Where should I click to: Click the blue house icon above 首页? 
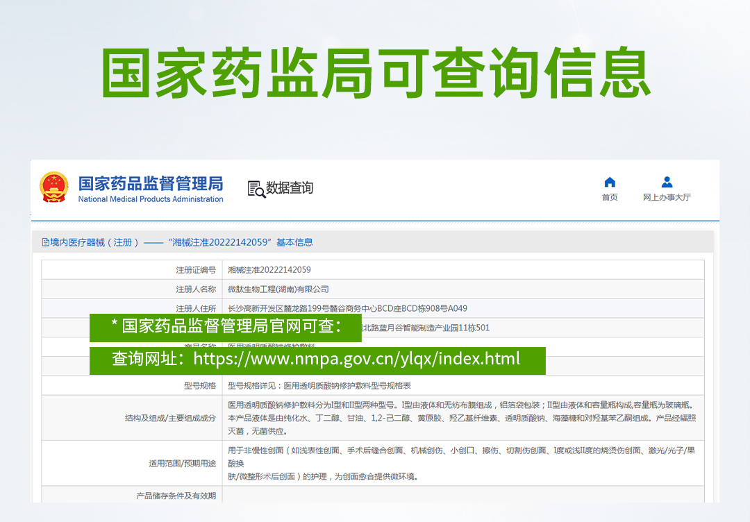[x=610, y=182]
